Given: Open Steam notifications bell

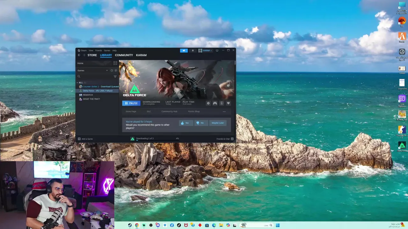Looking at the screenshot, I should tap(193, 50).
